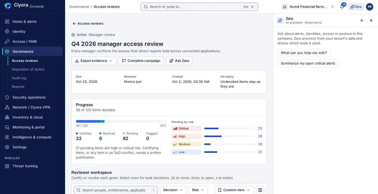Open notifications bell with 19 badge
Screen dimensions: 378x194
click(x=342, y=7)
